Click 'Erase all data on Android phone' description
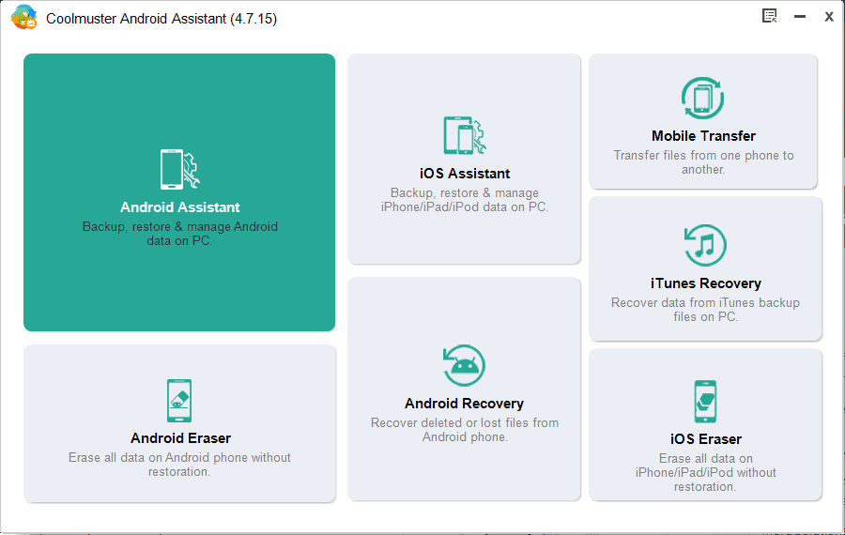The width and height of the screenshot is (845, 535). tap(179, 465)
